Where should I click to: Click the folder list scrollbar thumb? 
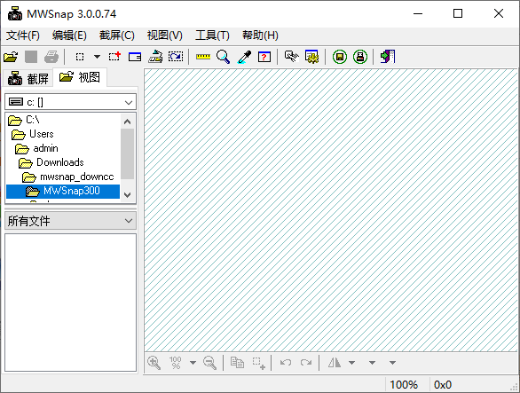point(128,153)
